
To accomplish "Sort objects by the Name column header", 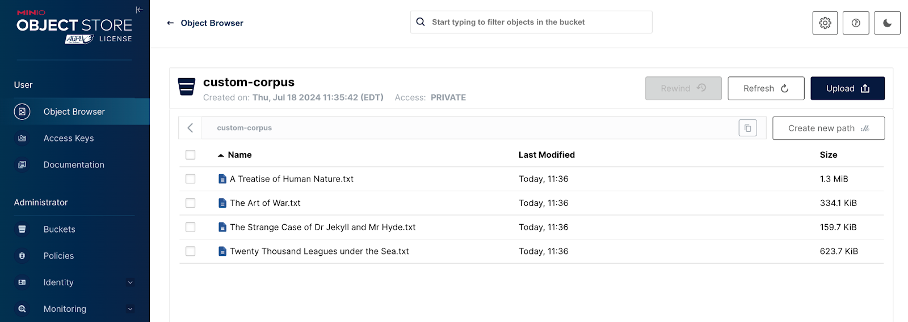I will coord(239,155).
